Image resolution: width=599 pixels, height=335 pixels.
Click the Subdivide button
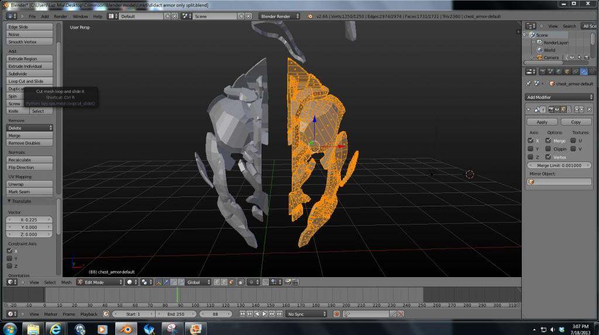coord(30,74)
